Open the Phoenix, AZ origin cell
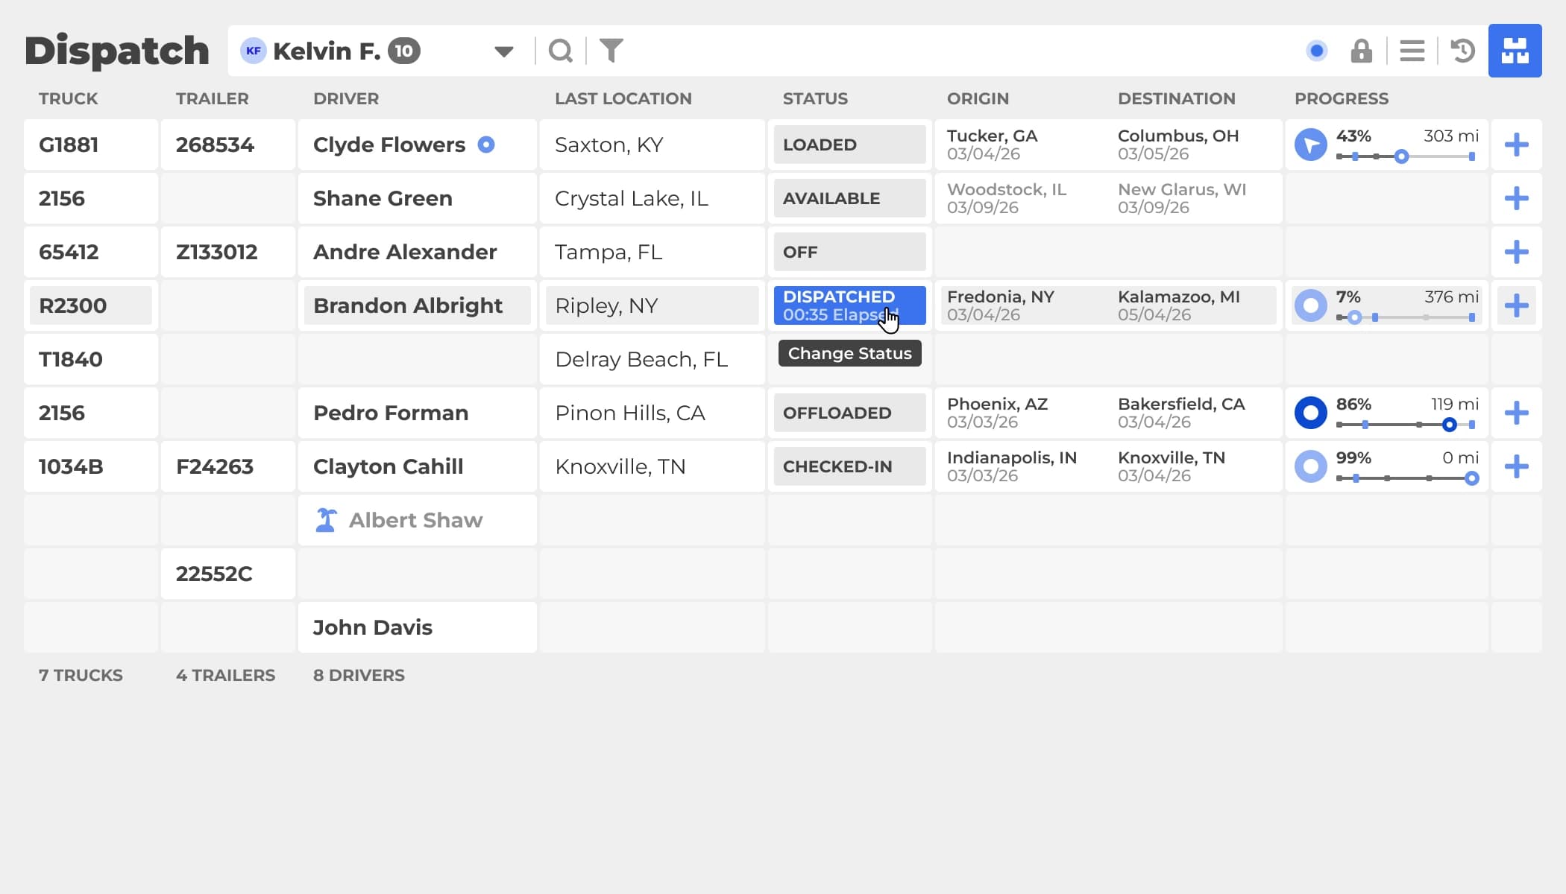The image size is (1566, 894). click(998, 413)
